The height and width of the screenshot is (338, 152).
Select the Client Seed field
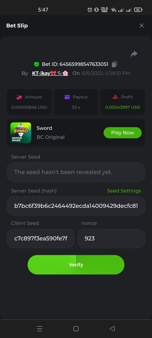[x=41, y=239]
